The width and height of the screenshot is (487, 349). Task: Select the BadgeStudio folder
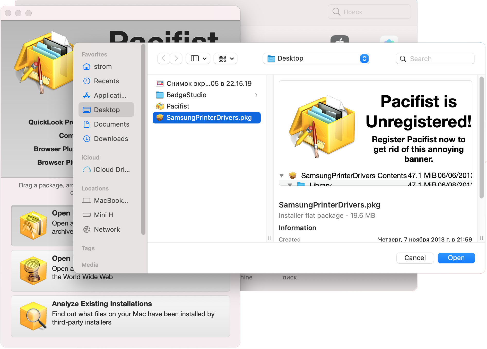coord(207,95)
